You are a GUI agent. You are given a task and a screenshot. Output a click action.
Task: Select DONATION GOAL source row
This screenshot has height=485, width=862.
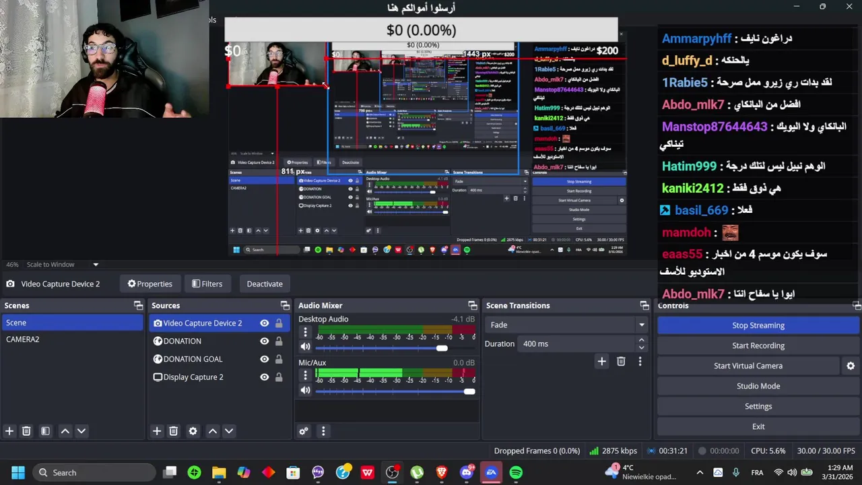(219, 359)
